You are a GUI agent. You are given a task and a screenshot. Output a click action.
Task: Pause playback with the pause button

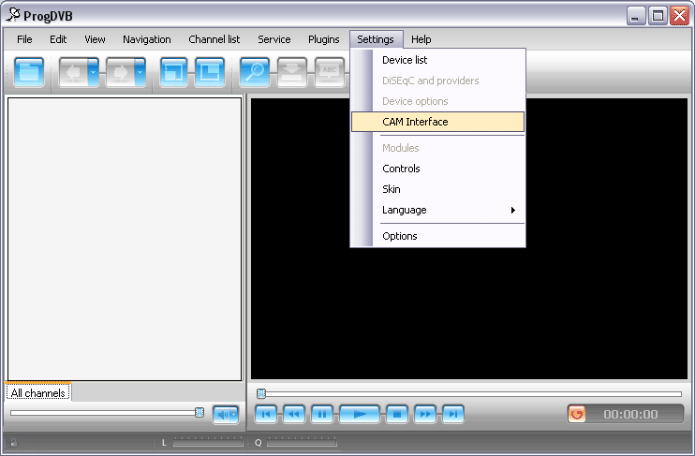[x=321, y=414]
